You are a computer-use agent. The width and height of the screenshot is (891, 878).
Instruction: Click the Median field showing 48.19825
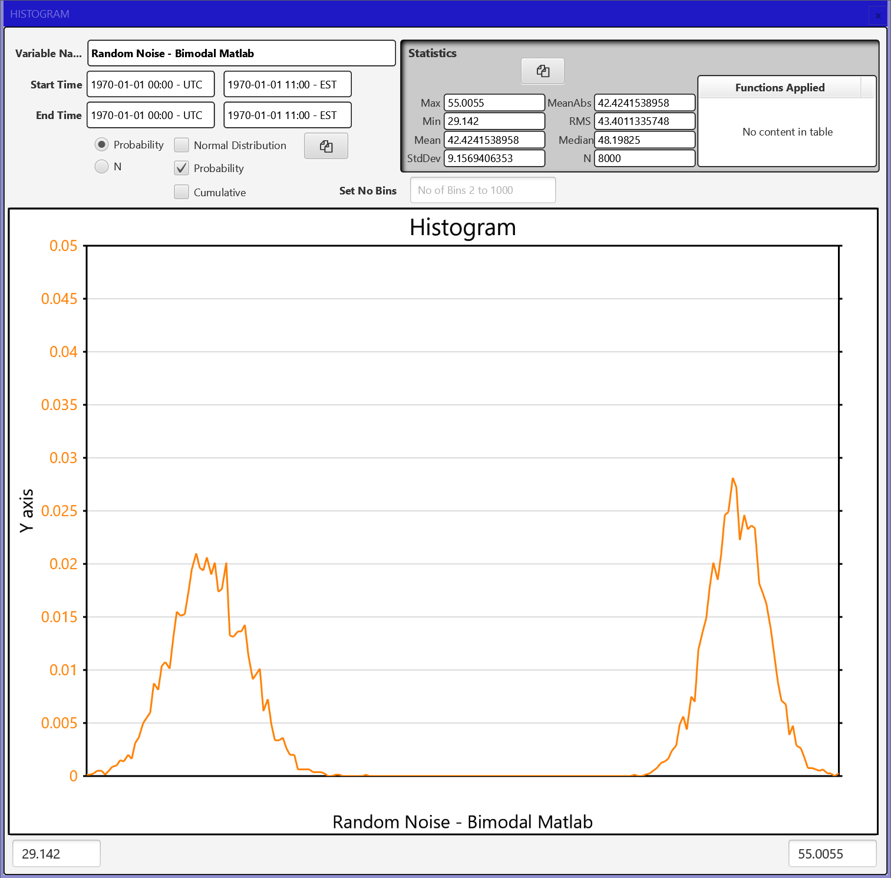pos(644,140)
